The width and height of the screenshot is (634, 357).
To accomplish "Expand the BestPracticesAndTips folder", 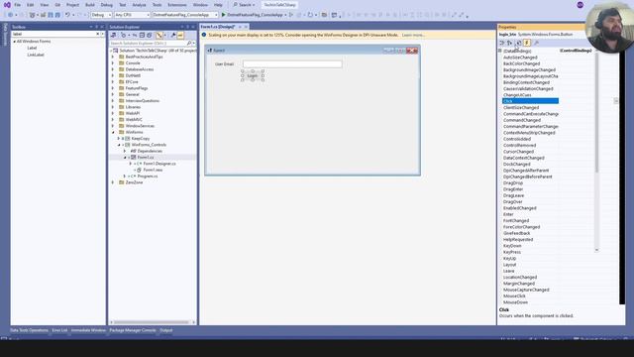I will 113,57.
